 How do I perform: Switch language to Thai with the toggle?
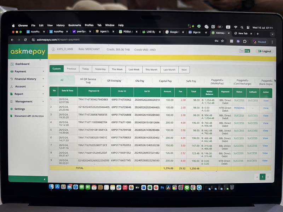[x=242, y=51]
